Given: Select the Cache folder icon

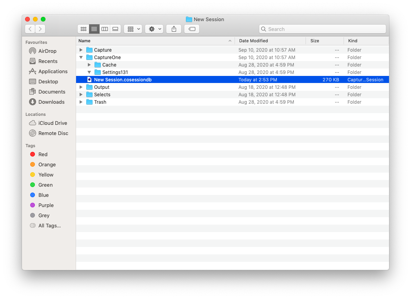Looking at the screenshot, I should tap(98, 65).
